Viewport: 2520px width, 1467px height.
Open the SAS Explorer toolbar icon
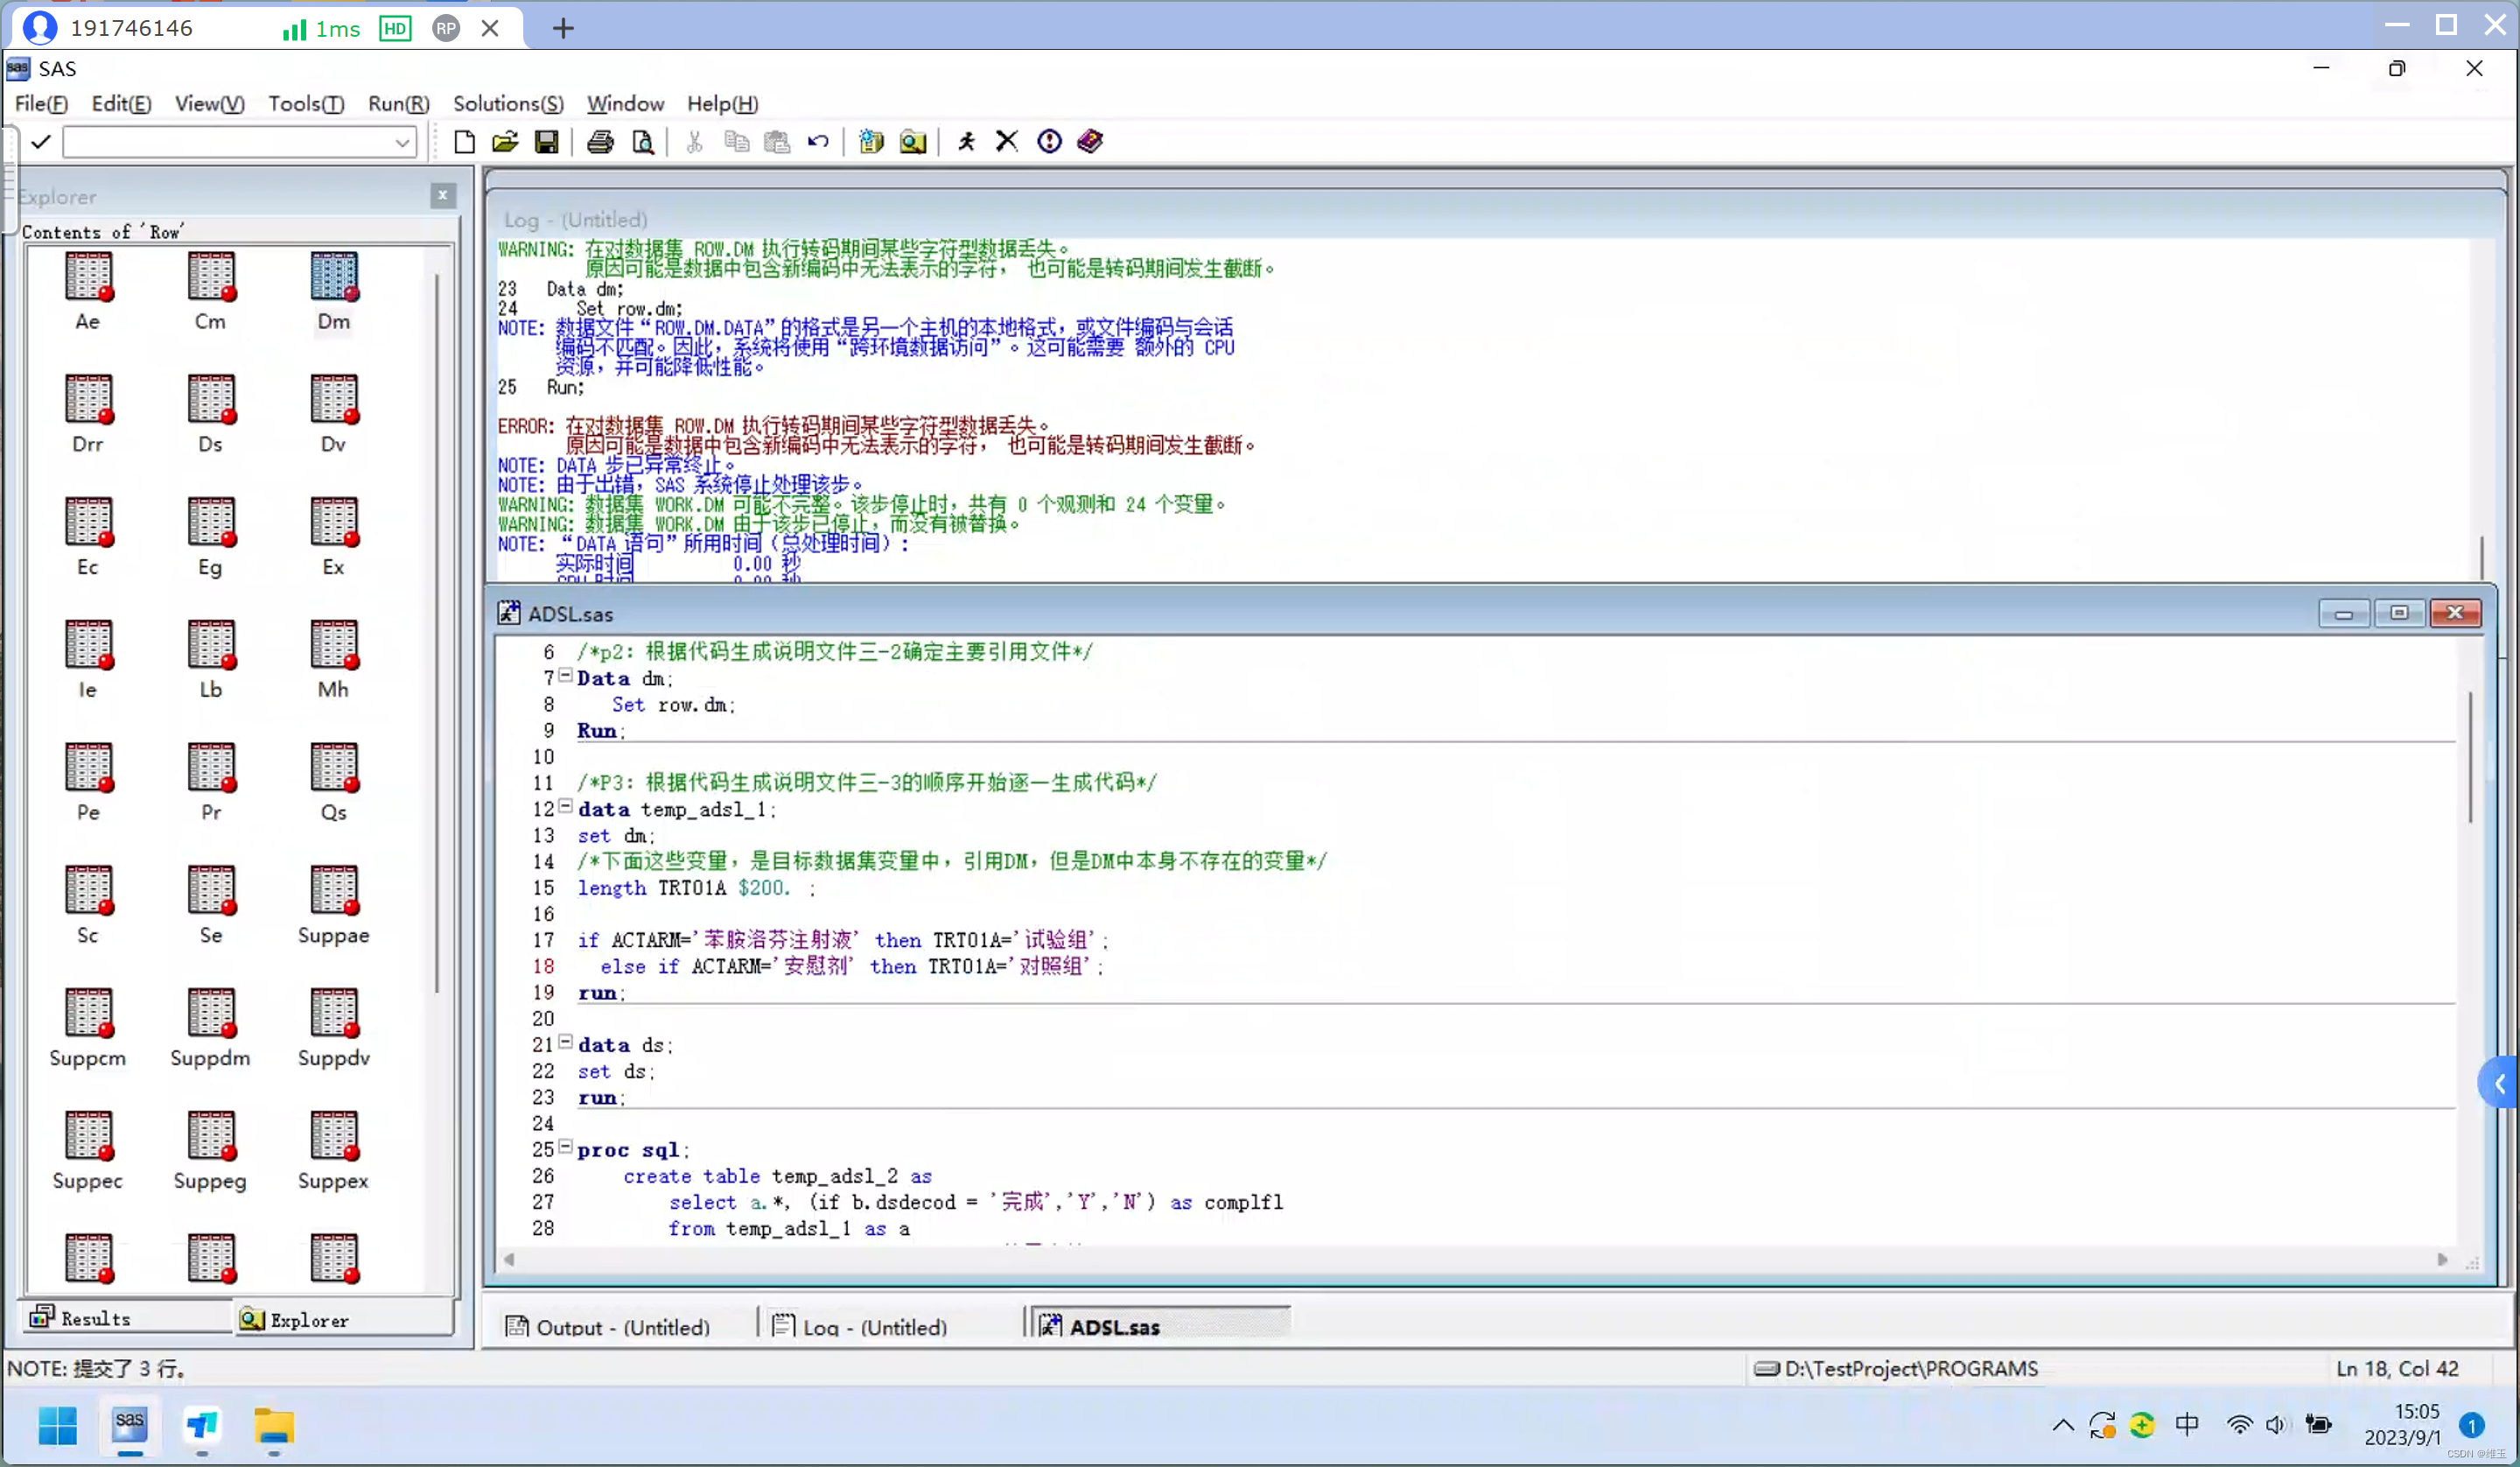pyautogui.click(x=913, y=142)
